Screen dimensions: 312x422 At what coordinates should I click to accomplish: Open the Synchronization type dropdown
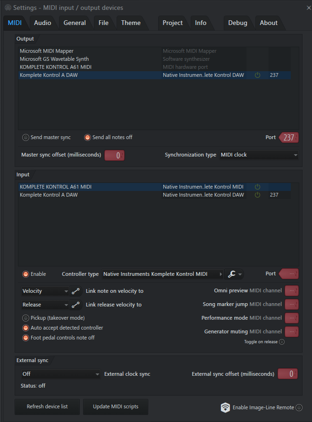[259, 155]
